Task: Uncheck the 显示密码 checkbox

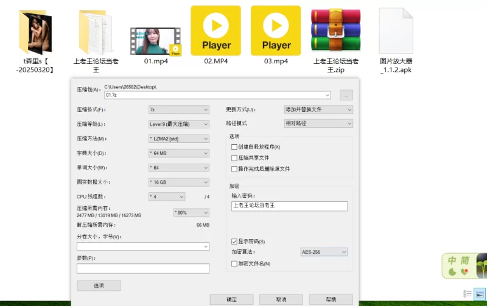Action: (x=234, y=242)
